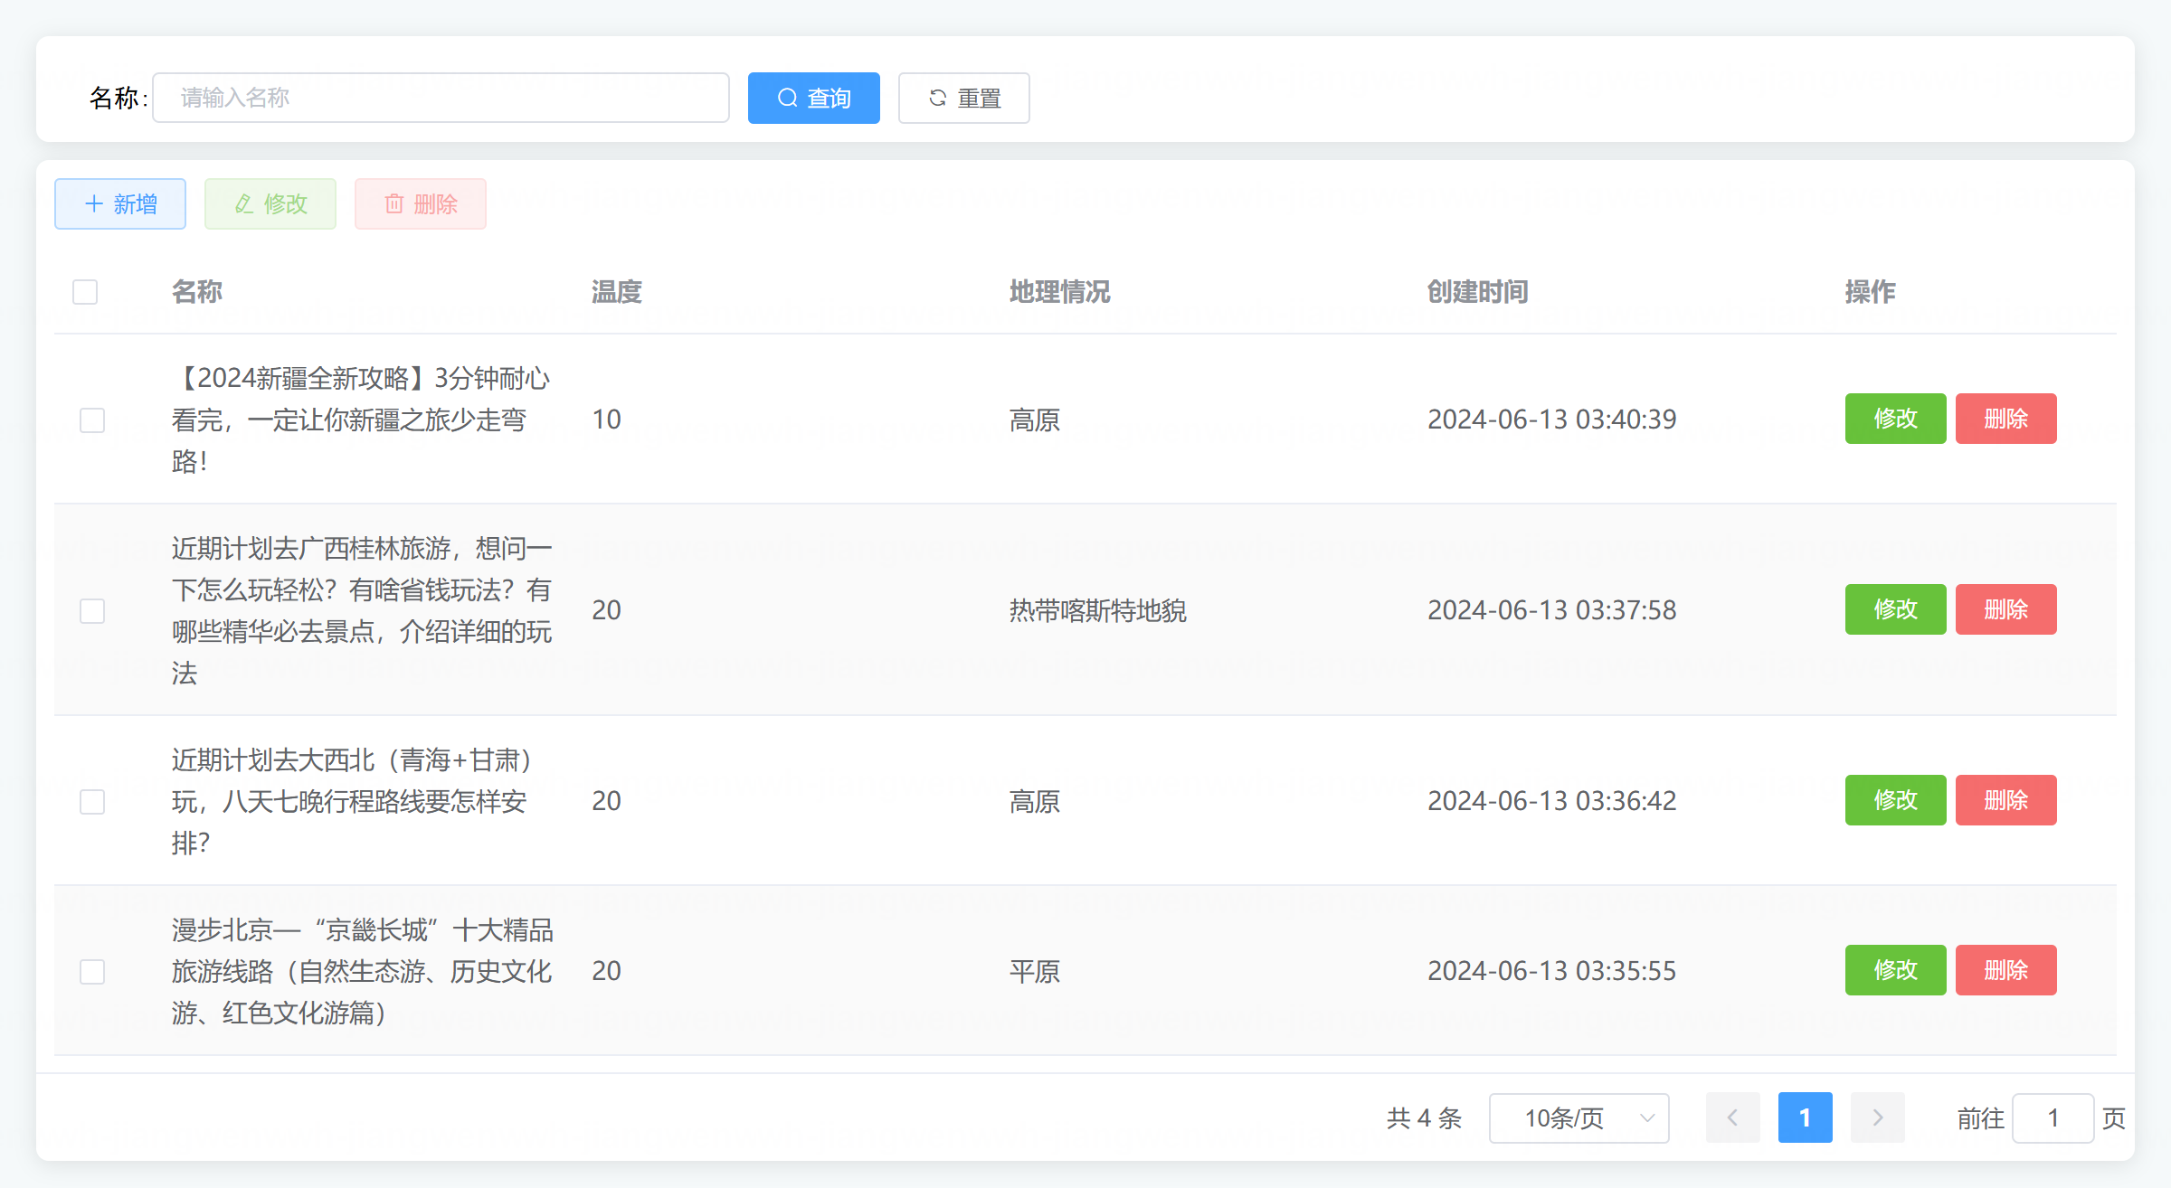Click the 创建时间 column header
The width and height of the screenshot is (2171, 1188).
click(1477, 292)
